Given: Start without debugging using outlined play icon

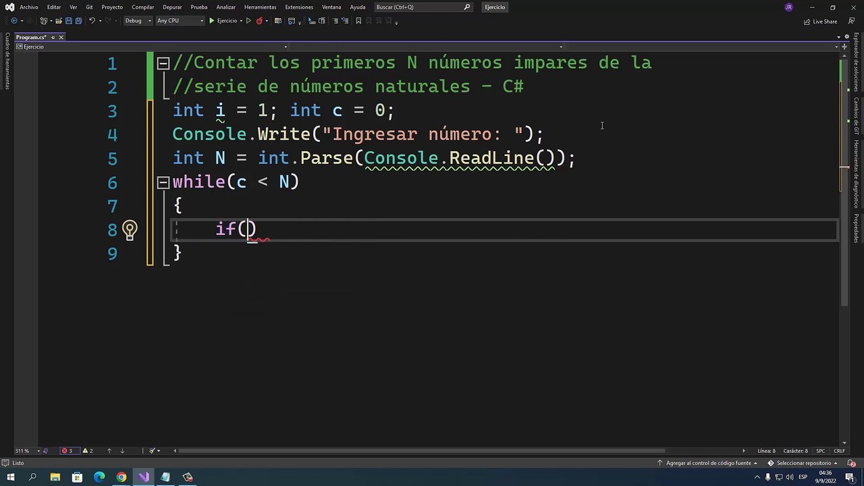Looking at the screenshot, I should click(248, 21).
